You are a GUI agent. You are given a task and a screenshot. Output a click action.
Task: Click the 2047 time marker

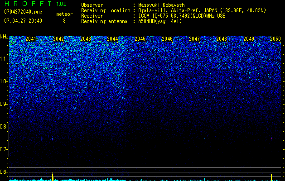(194, 39)
